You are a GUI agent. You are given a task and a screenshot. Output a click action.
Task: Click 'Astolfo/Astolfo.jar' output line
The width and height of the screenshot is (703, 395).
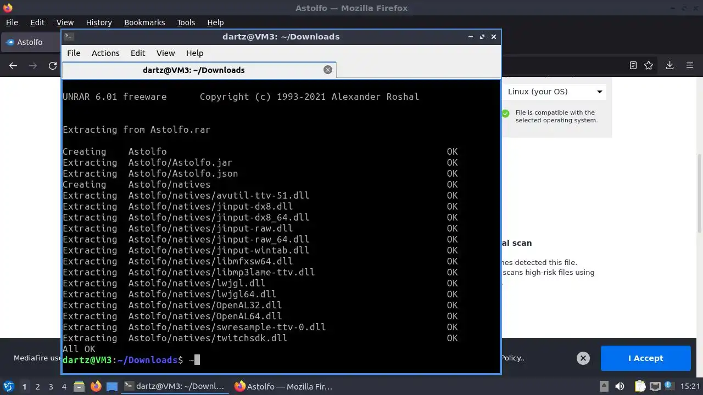point(180,162)
